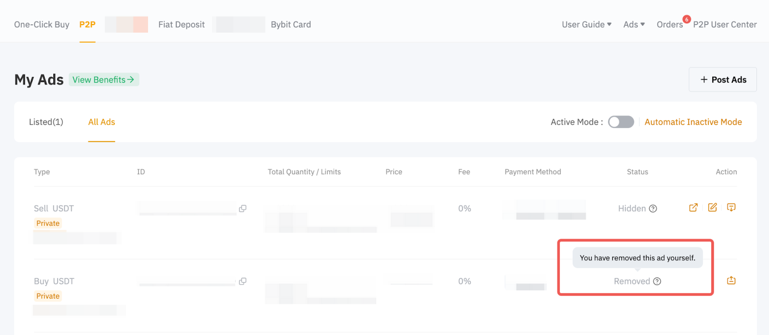Click help icon next to Removed status
The width and height of the screenshot is (769, 335).
[x=657, y=281]
